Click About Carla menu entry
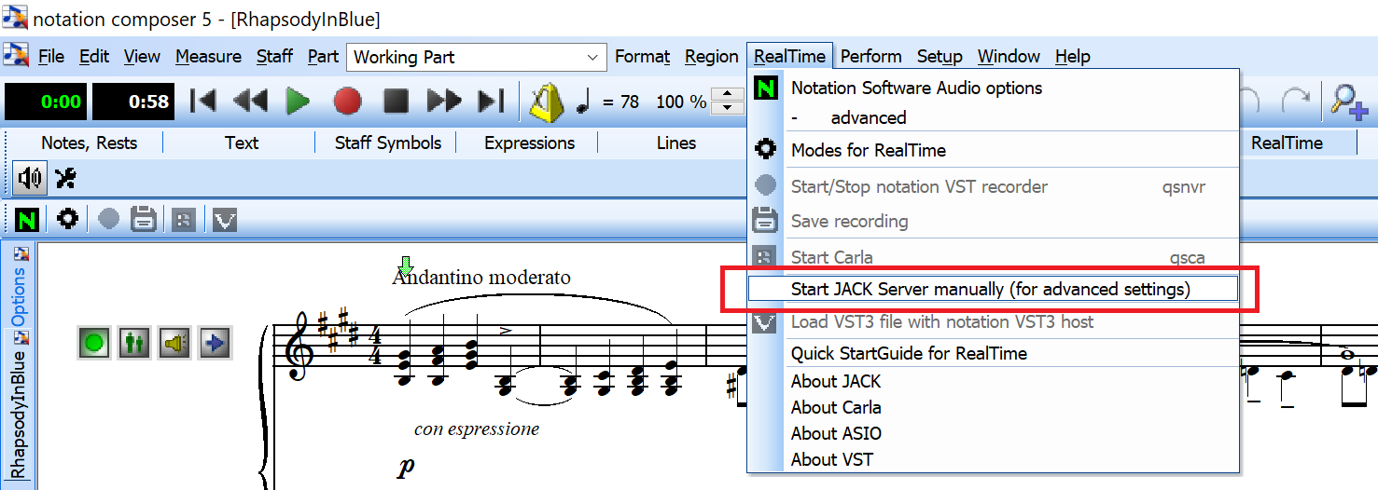1378x490 pixels. click(x=836, y=407)
